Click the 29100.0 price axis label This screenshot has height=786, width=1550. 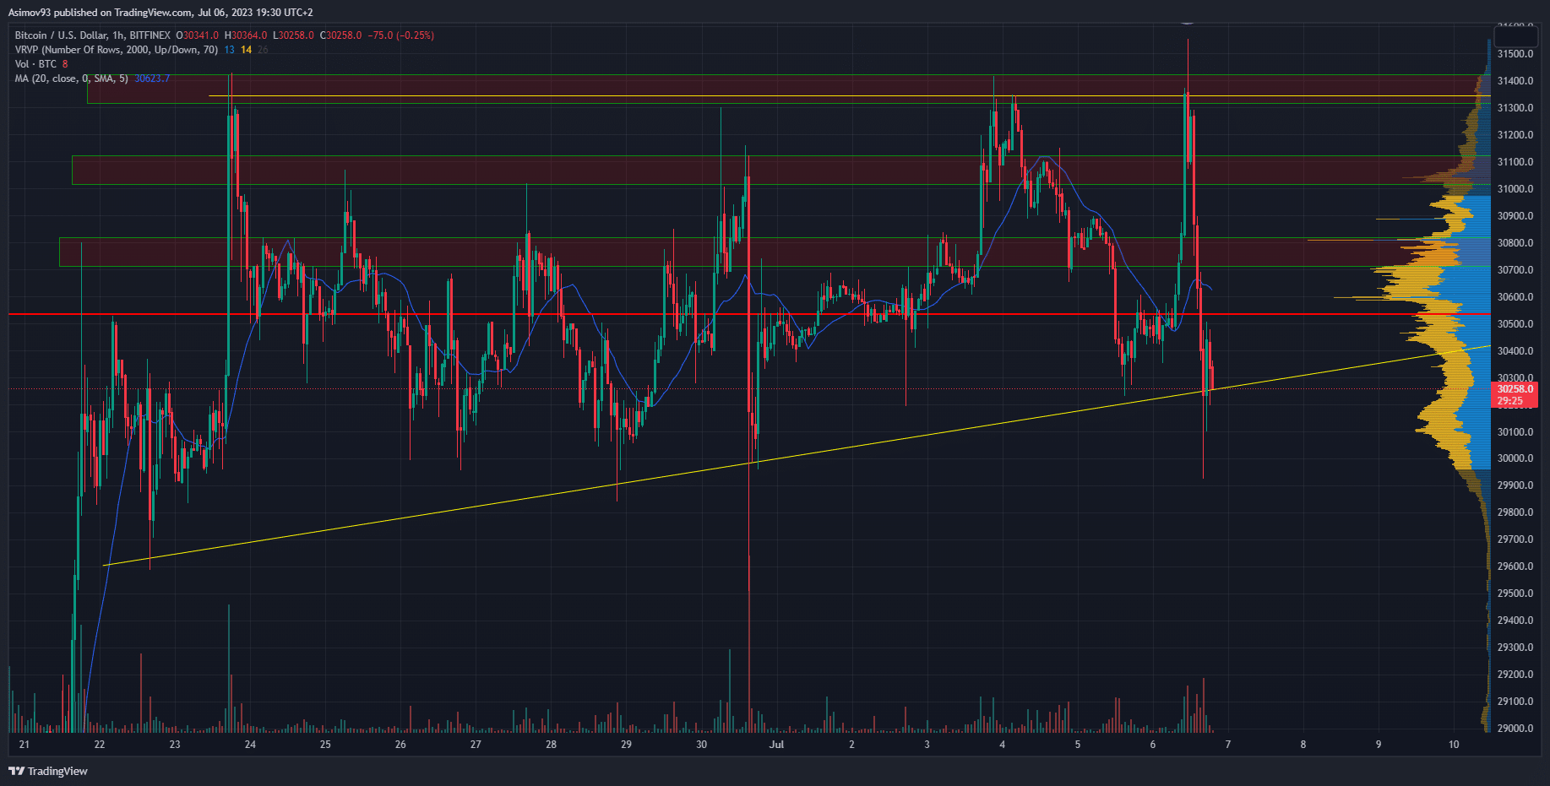pyautogui.click(x=1515, y=702)
